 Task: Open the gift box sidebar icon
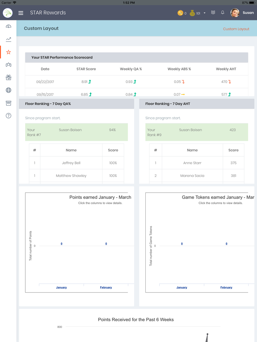[x=8, y=77]
